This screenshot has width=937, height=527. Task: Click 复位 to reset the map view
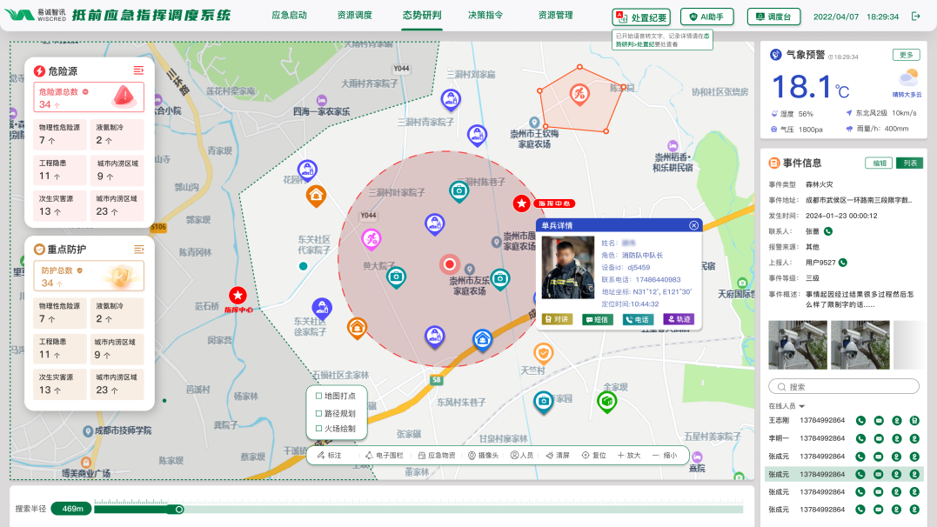[x=594, y=456]
